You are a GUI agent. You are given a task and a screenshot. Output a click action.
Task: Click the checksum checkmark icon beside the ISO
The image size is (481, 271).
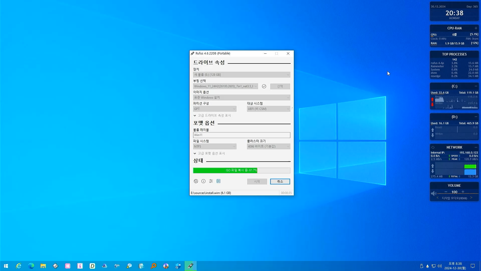point(264,86)
